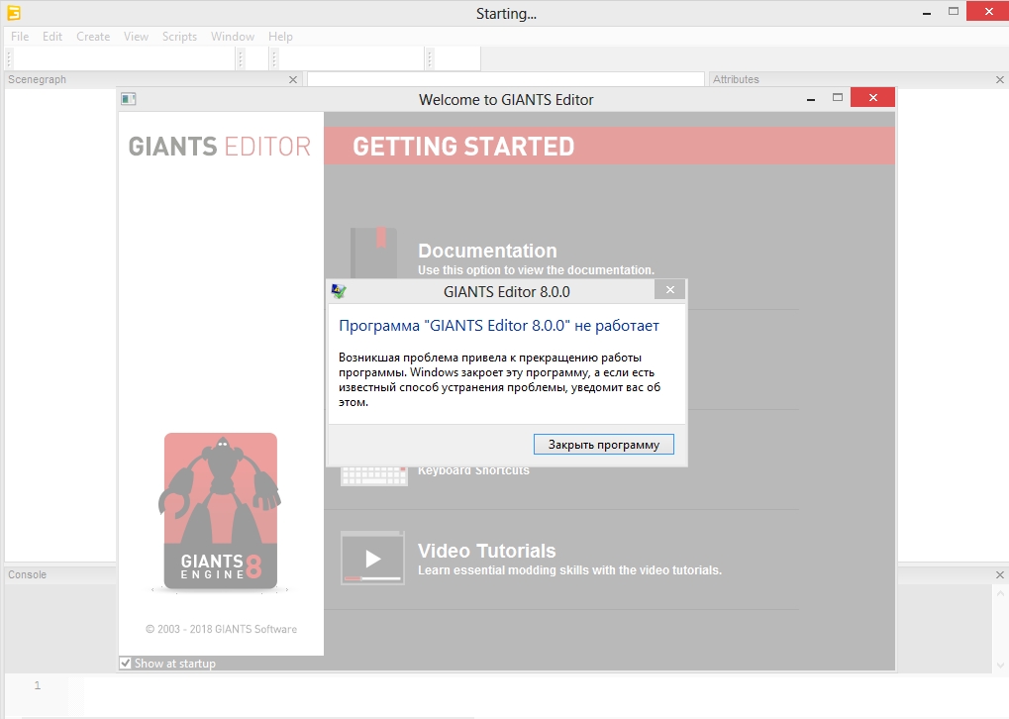
Task: Open the Create menu
Action: (93, 37)
